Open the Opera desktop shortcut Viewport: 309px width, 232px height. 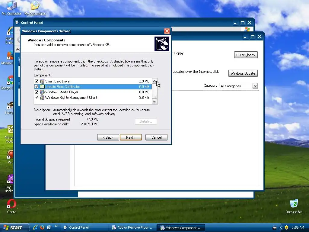(x=11, y=206)
